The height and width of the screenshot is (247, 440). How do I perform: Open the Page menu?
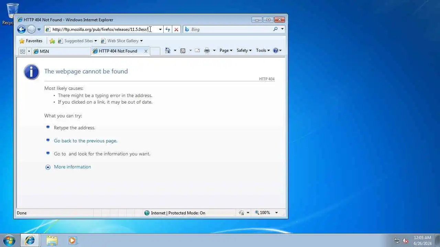226,50
